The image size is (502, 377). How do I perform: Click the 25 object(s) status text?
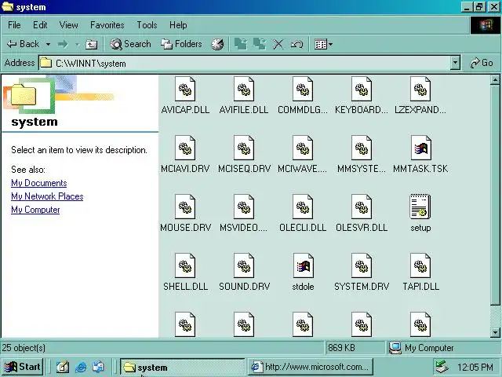coord(24,348)
